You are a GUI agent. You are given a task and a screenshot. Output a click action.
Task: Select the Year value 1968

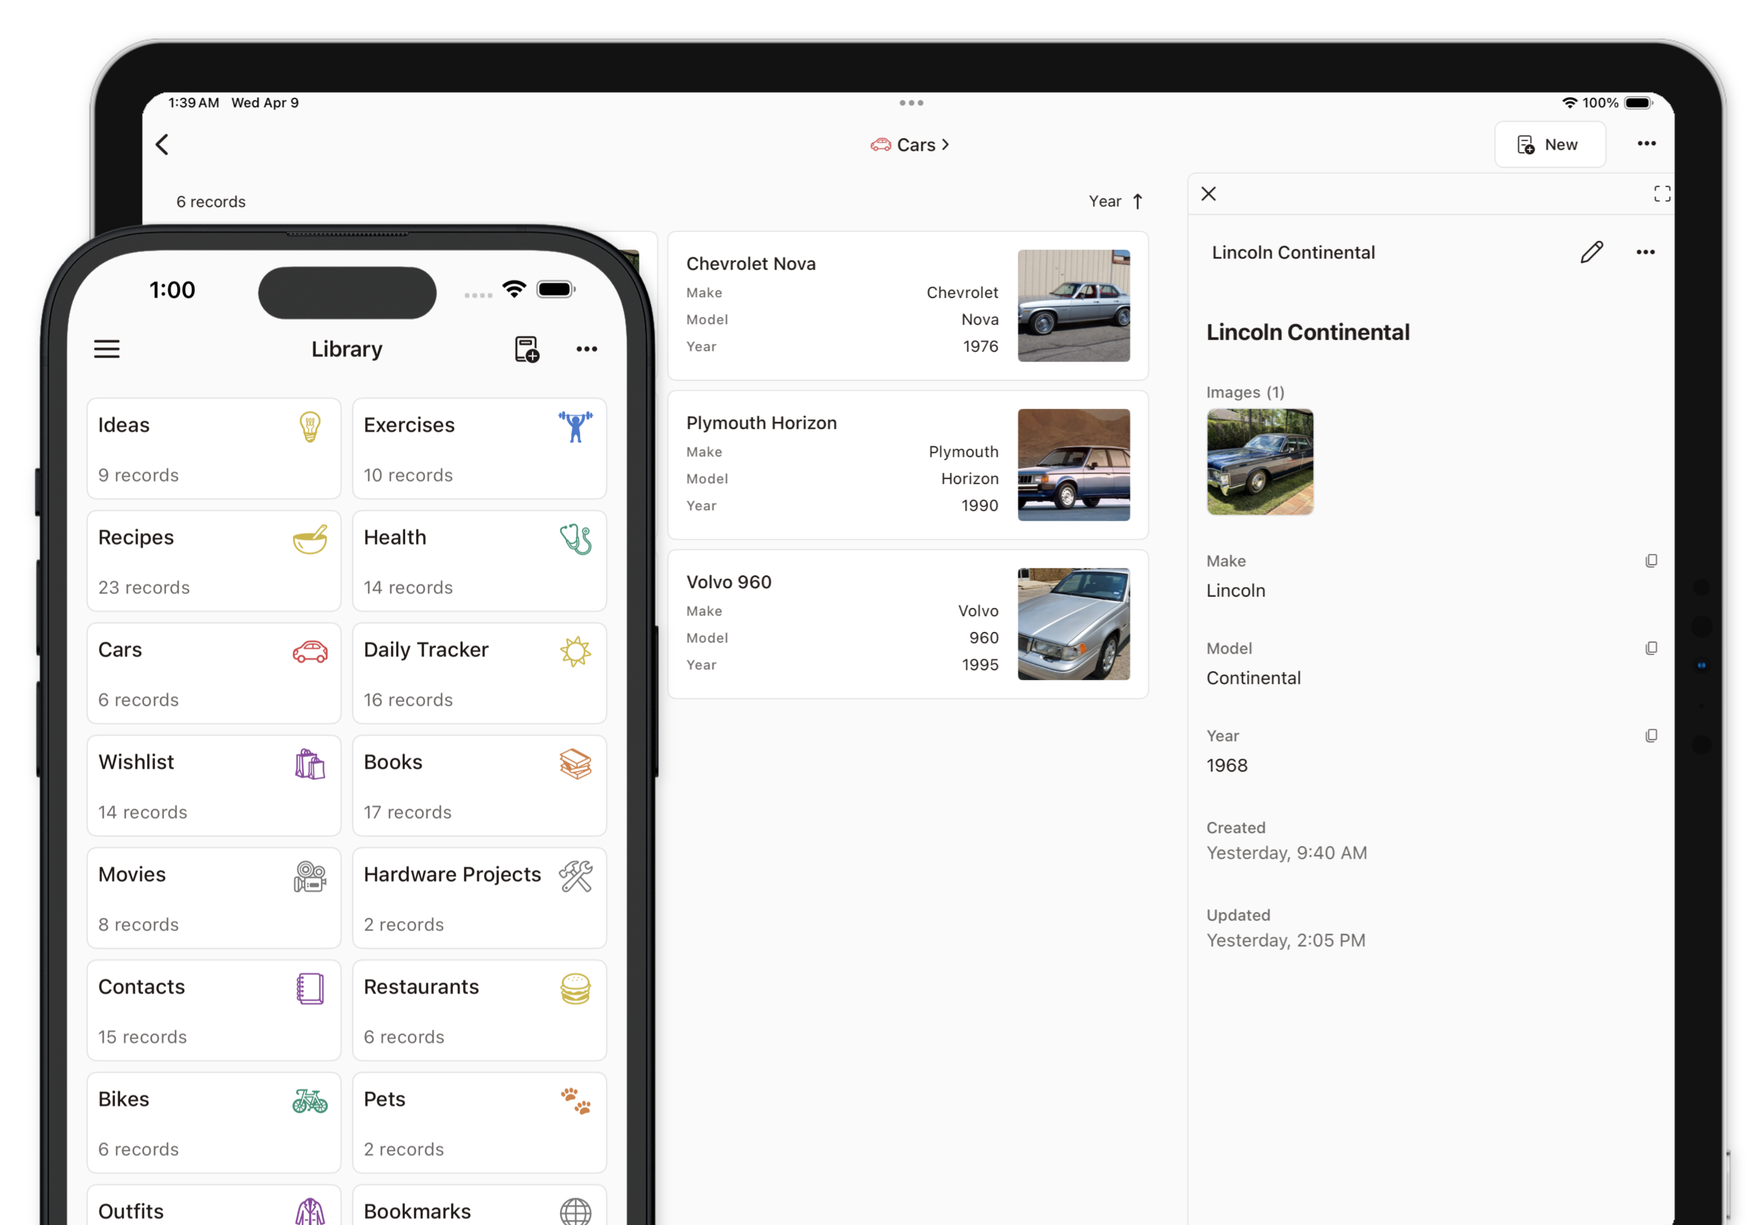pyautogui.click(x=1227, y=765)
